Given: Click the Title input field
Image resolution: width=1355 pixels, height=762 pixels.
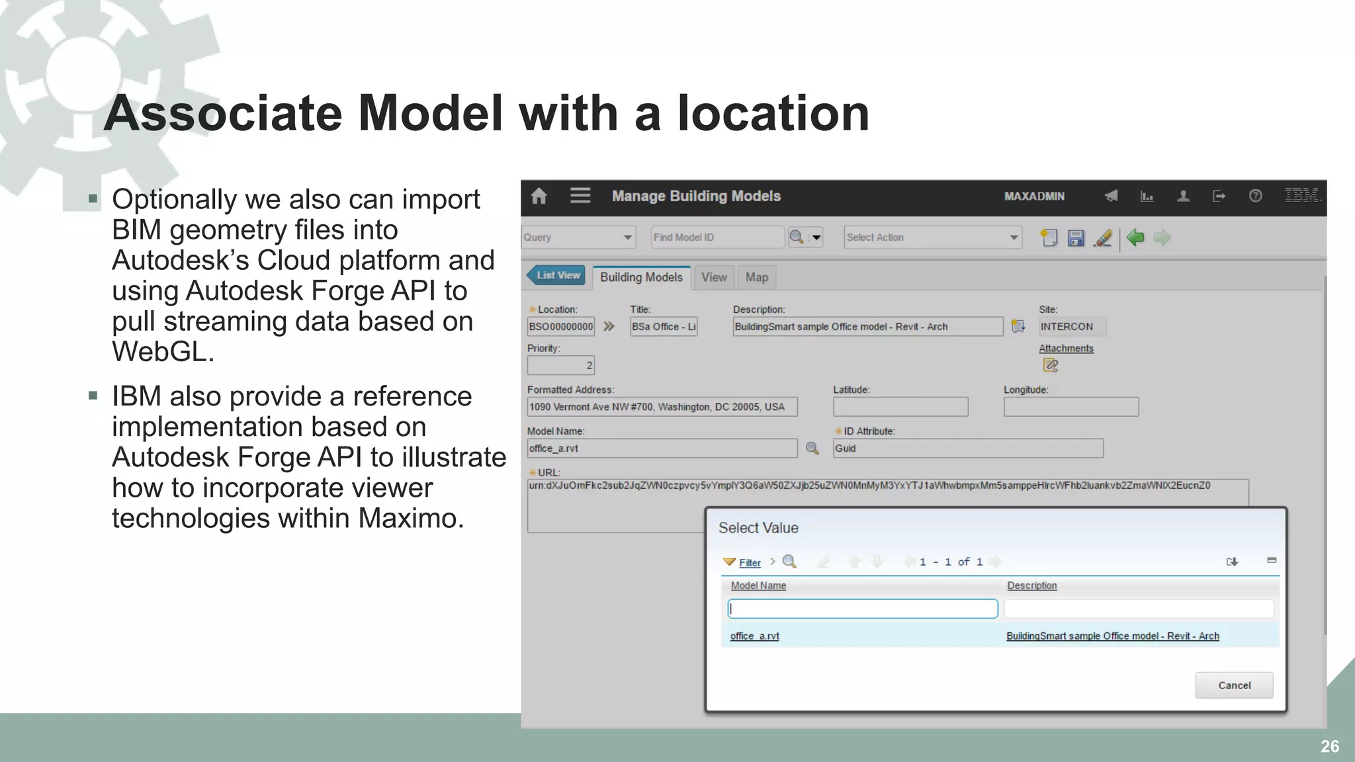Looking at the screenshot, I should pos(664,326).
